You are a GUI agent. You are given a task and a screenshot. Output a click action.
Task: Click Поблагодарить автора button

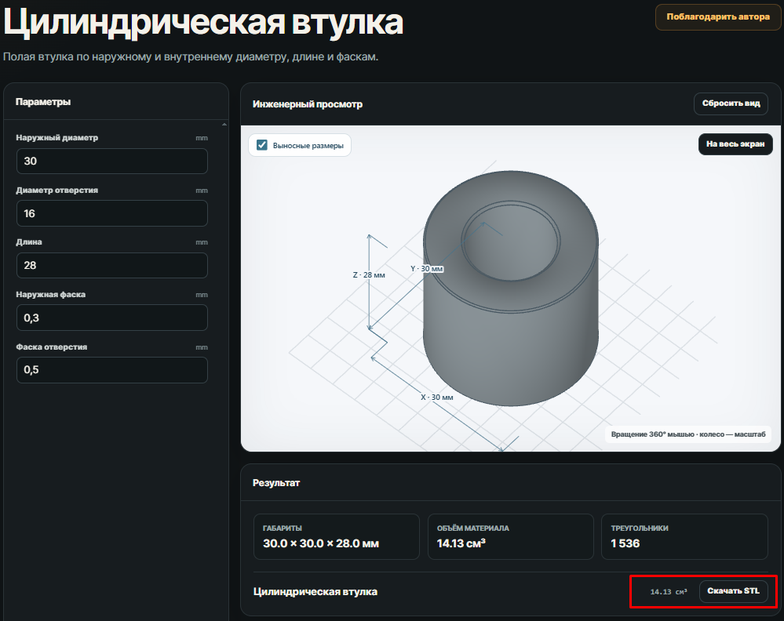[x=718, y=17]
